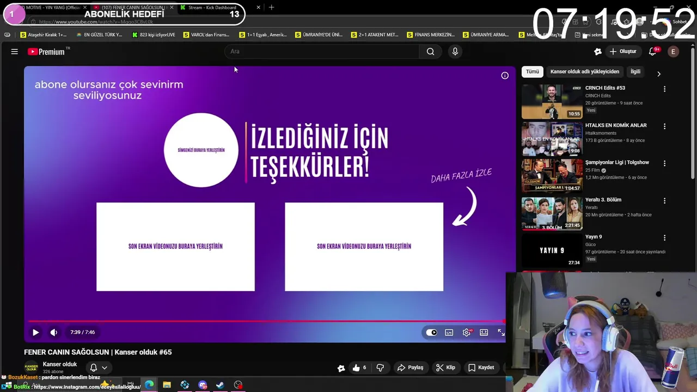Click the 25 Film channel name
Image resolution: width=697 pixels, height=392 pixels.
coord(592,170)
